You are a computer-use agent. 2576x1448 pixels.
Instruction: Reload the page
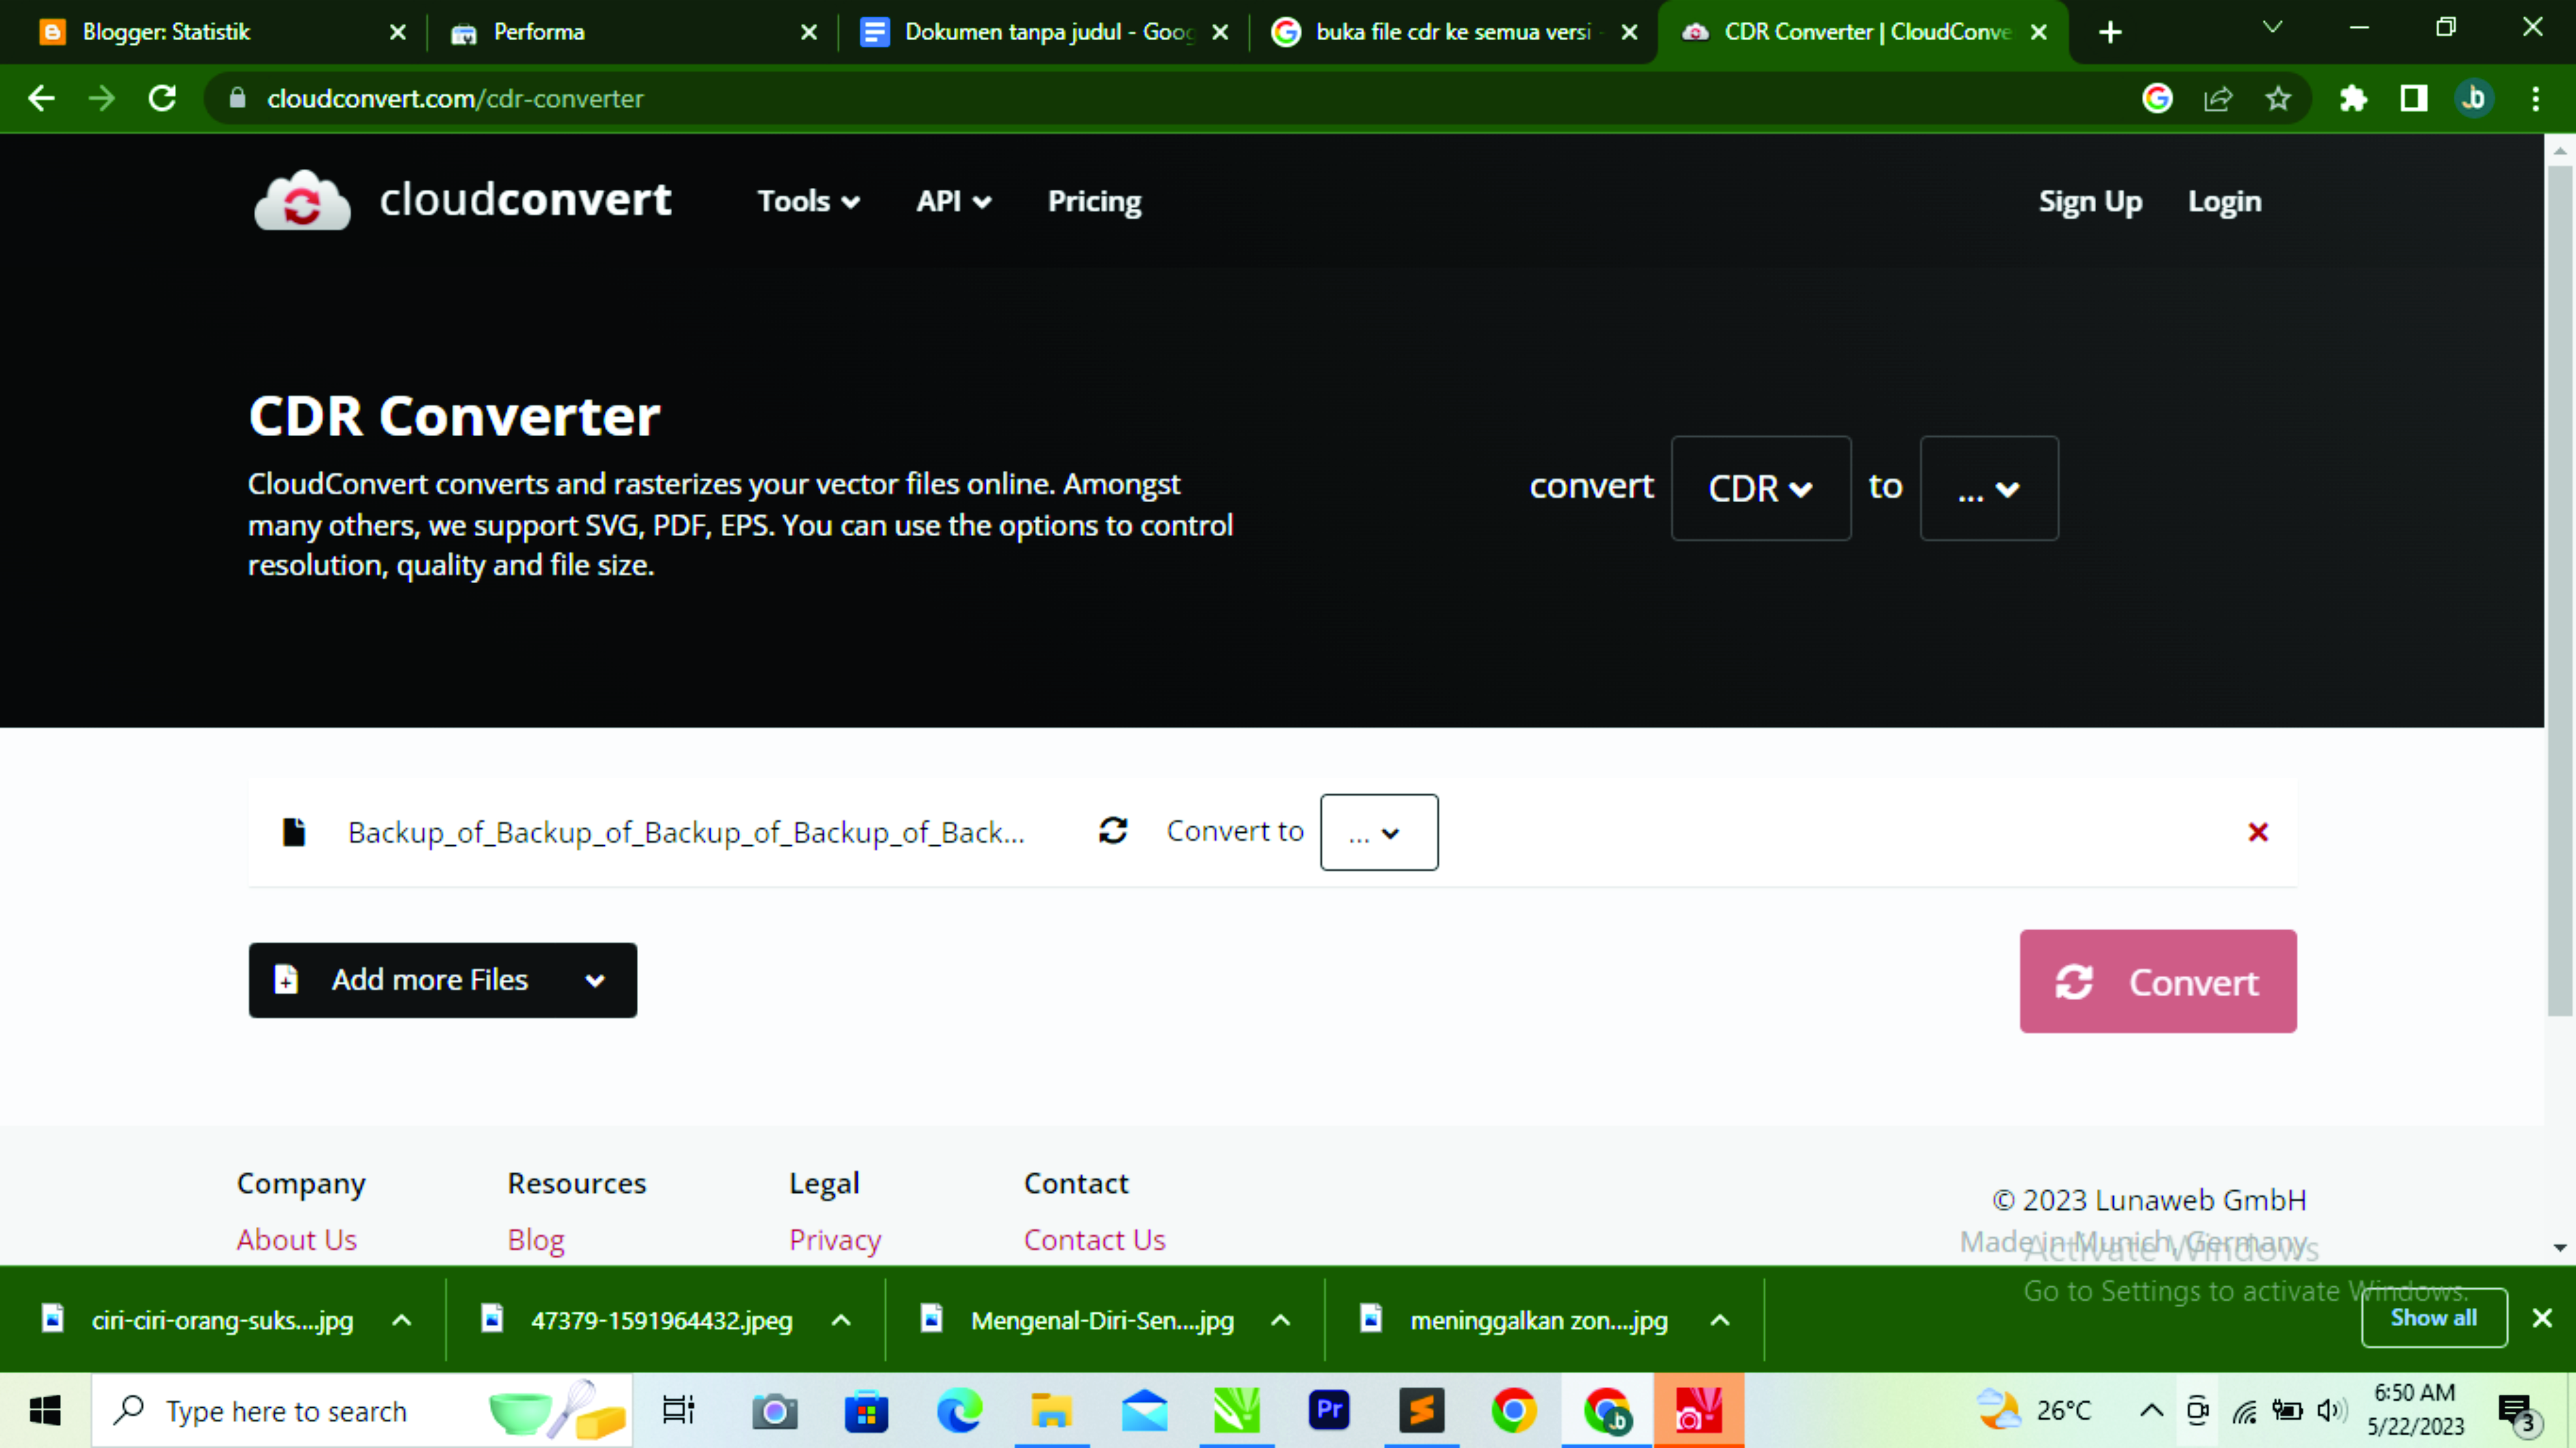tap(163, 98)
